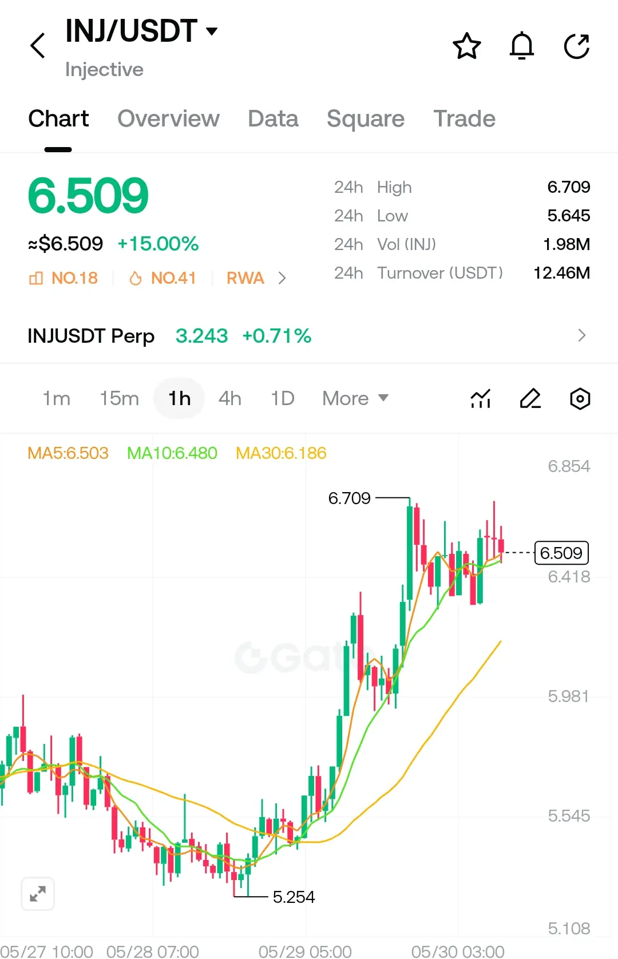This screenshot has height=959, width=618.
Task: Tap the 05/29 05:00 time axis label
Action: click(x=305, y=951)
